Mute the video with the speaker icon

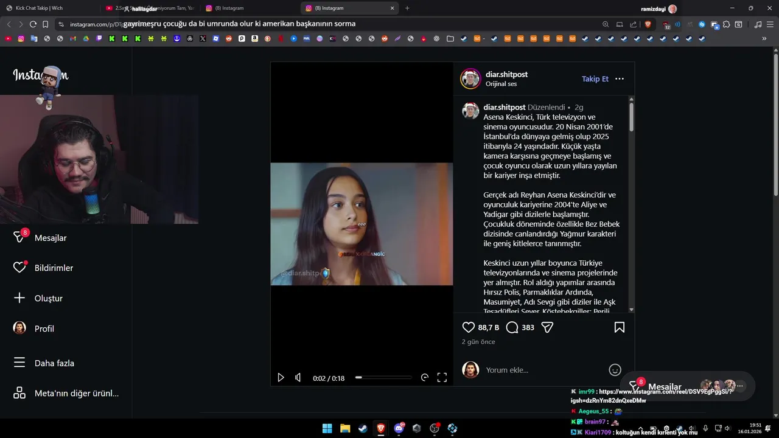pyautogui.click(x=298, y=378)
